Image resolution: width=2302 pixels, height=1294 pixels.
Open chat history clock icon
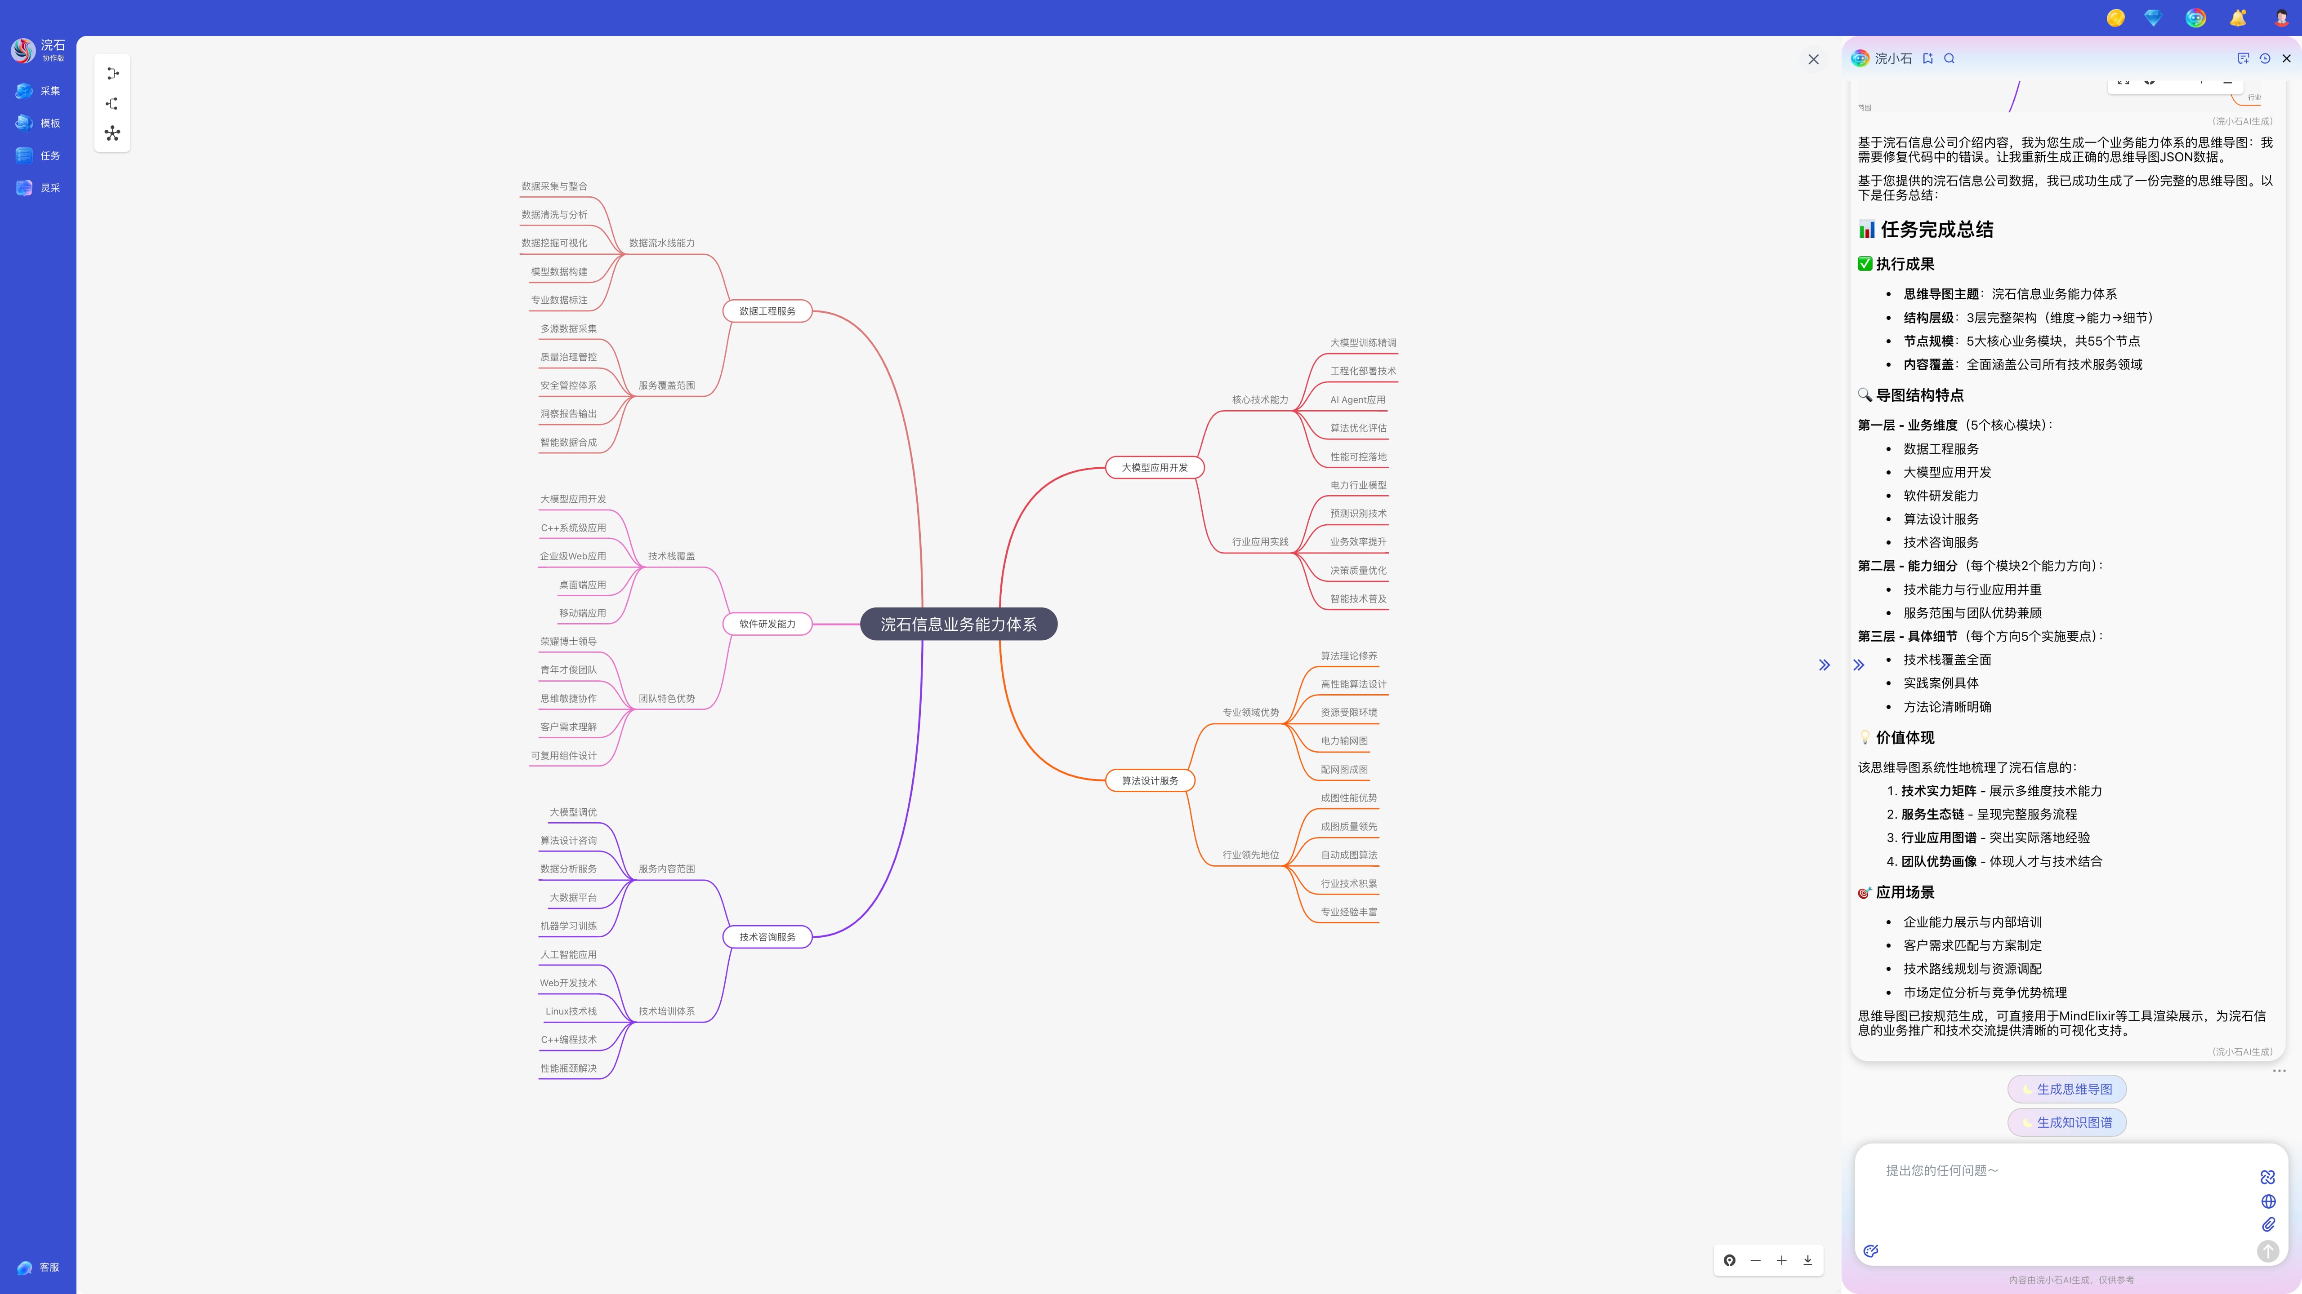click(x=2265, y=58)
